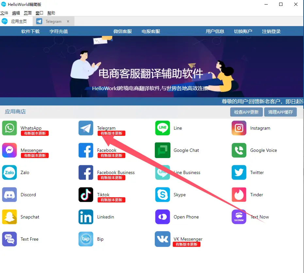Open the Line Business app icon

[x=163, y=172]
